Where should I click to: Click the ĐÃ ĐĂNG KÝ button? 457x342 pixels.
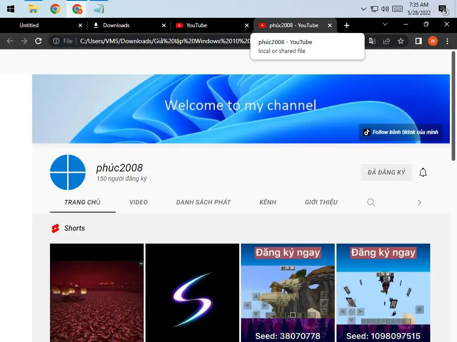[386, 172]
